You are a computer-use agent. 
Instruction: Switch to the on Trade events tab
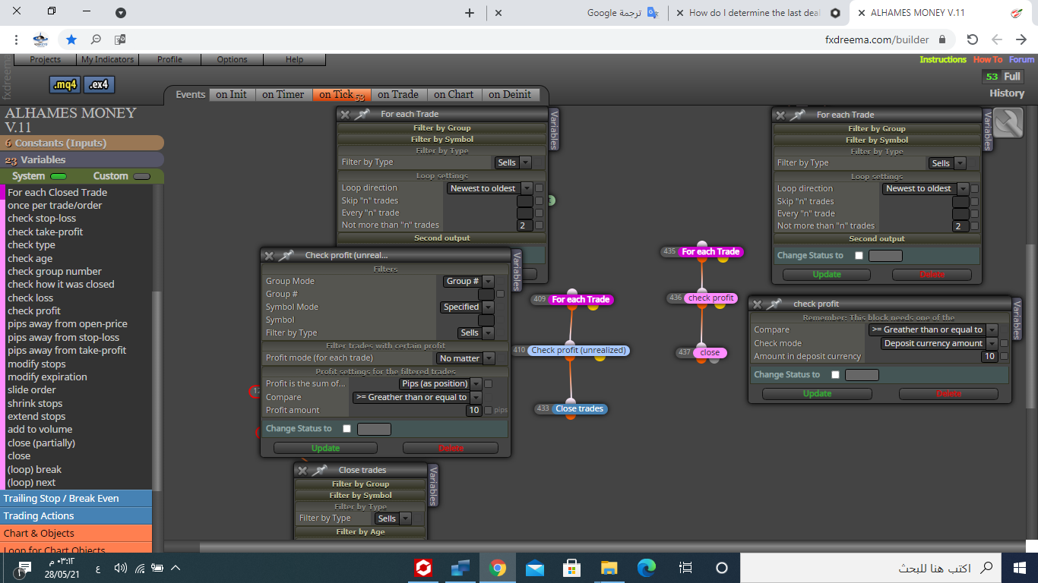(x=398, y=95)
